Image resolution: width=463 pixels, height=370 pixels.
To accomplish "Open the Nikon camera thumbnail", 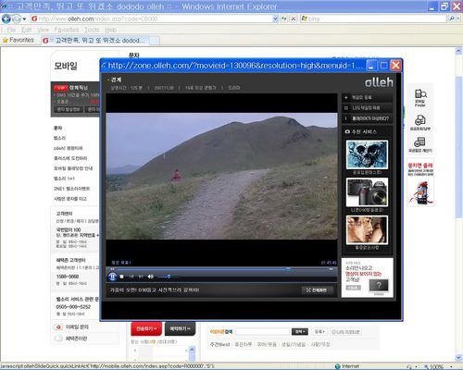I will tap(367, 192).
